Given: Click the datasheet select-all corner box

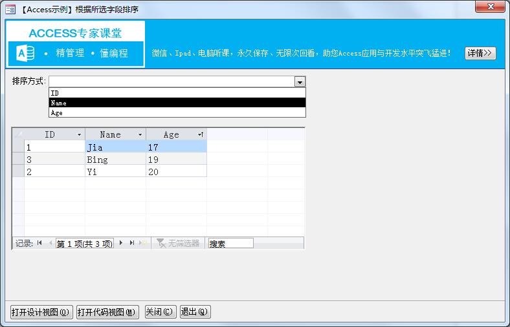Looking at the screenshot, I should coord(18,134).
